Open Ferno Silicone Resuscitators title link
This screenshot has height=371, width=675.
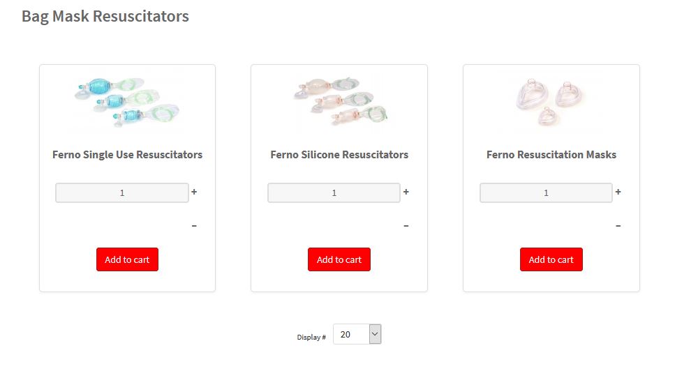coord(339,155)
